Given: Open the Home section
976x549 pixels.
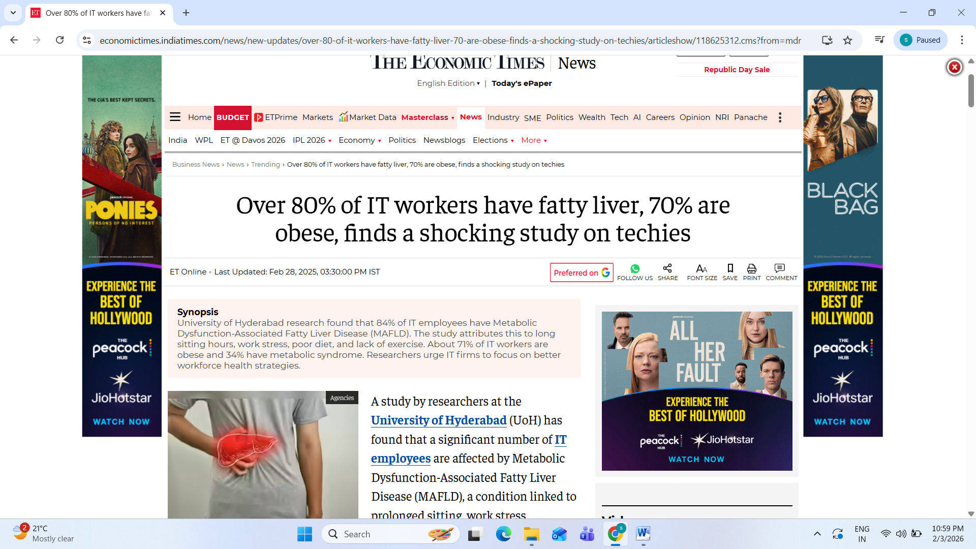Looking at the screenshot, I should pos(200,117).
